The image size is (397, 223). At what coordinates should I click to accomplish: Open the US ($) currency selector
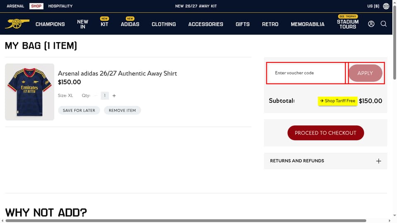tap(373, 6)
